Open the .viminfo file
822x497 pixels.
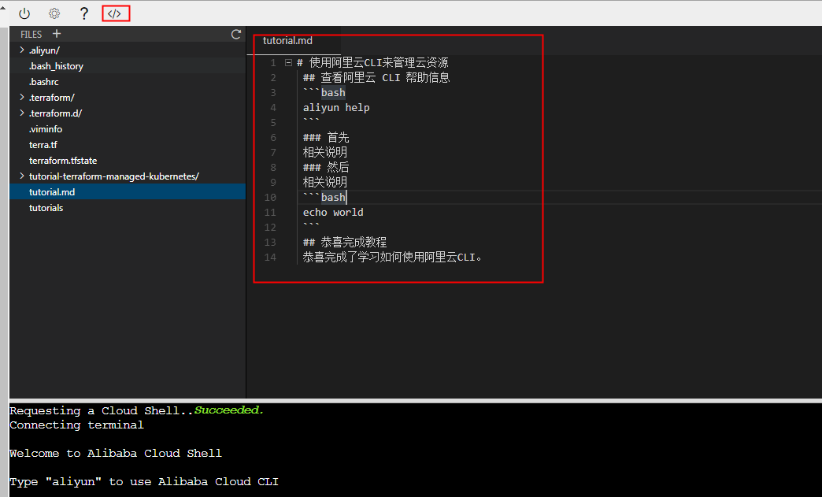(x=46, y=129)
